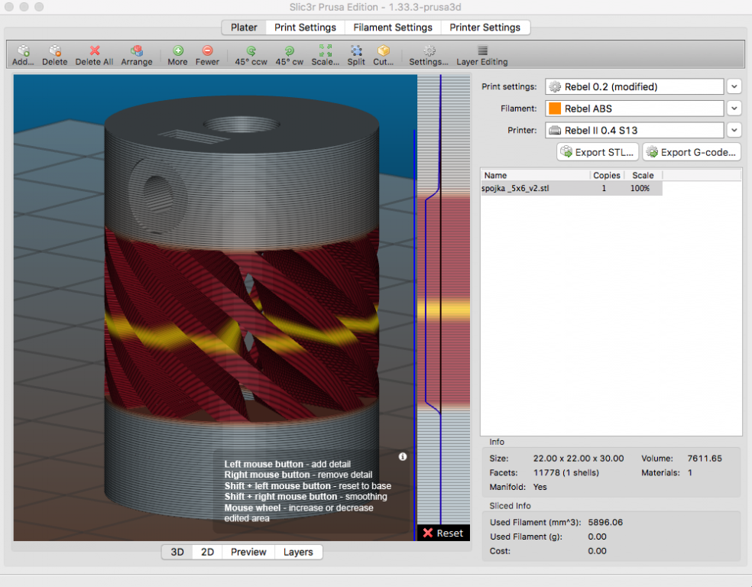Open the Print settings preset dropdown

pos(734,86)
